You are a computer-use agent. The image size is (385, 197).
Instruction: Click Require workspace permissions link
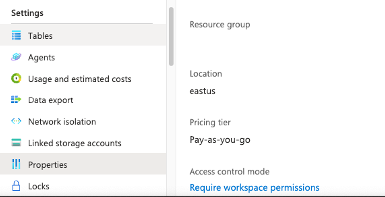(x=254, y=188)
